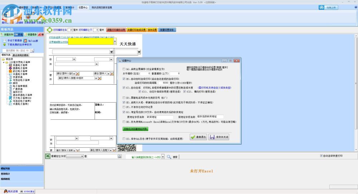This screenshot has width=358, height=194.
Task: Click the 字 font button at the template's right edge
Action: (139, 52)
